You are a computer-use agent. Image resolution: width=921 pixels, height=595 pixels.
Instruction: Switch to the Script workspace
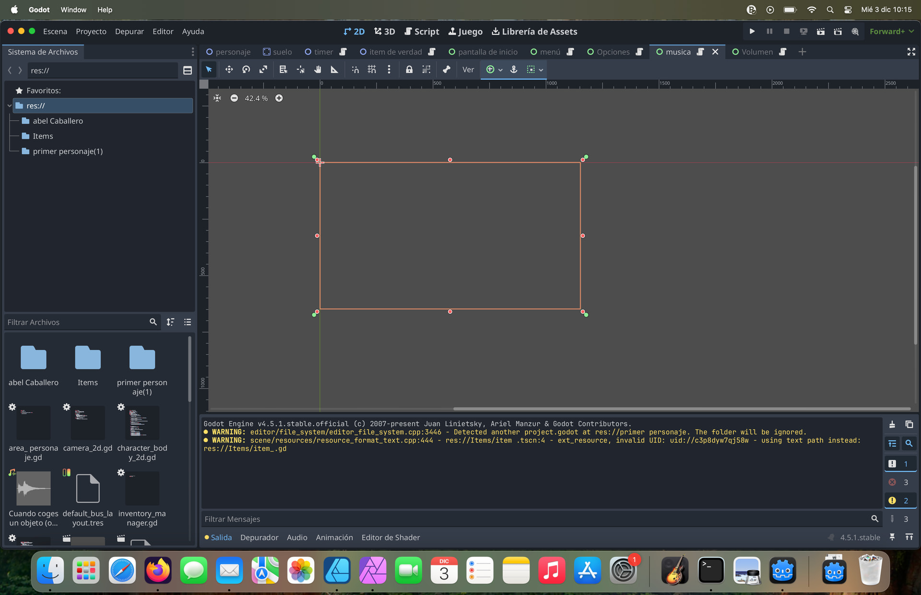422,31
